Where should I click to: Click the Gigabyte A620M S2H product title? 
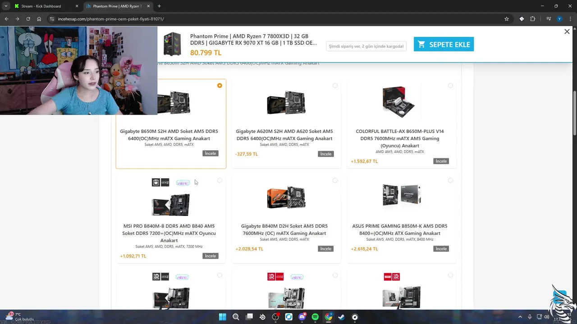[284, 135]
